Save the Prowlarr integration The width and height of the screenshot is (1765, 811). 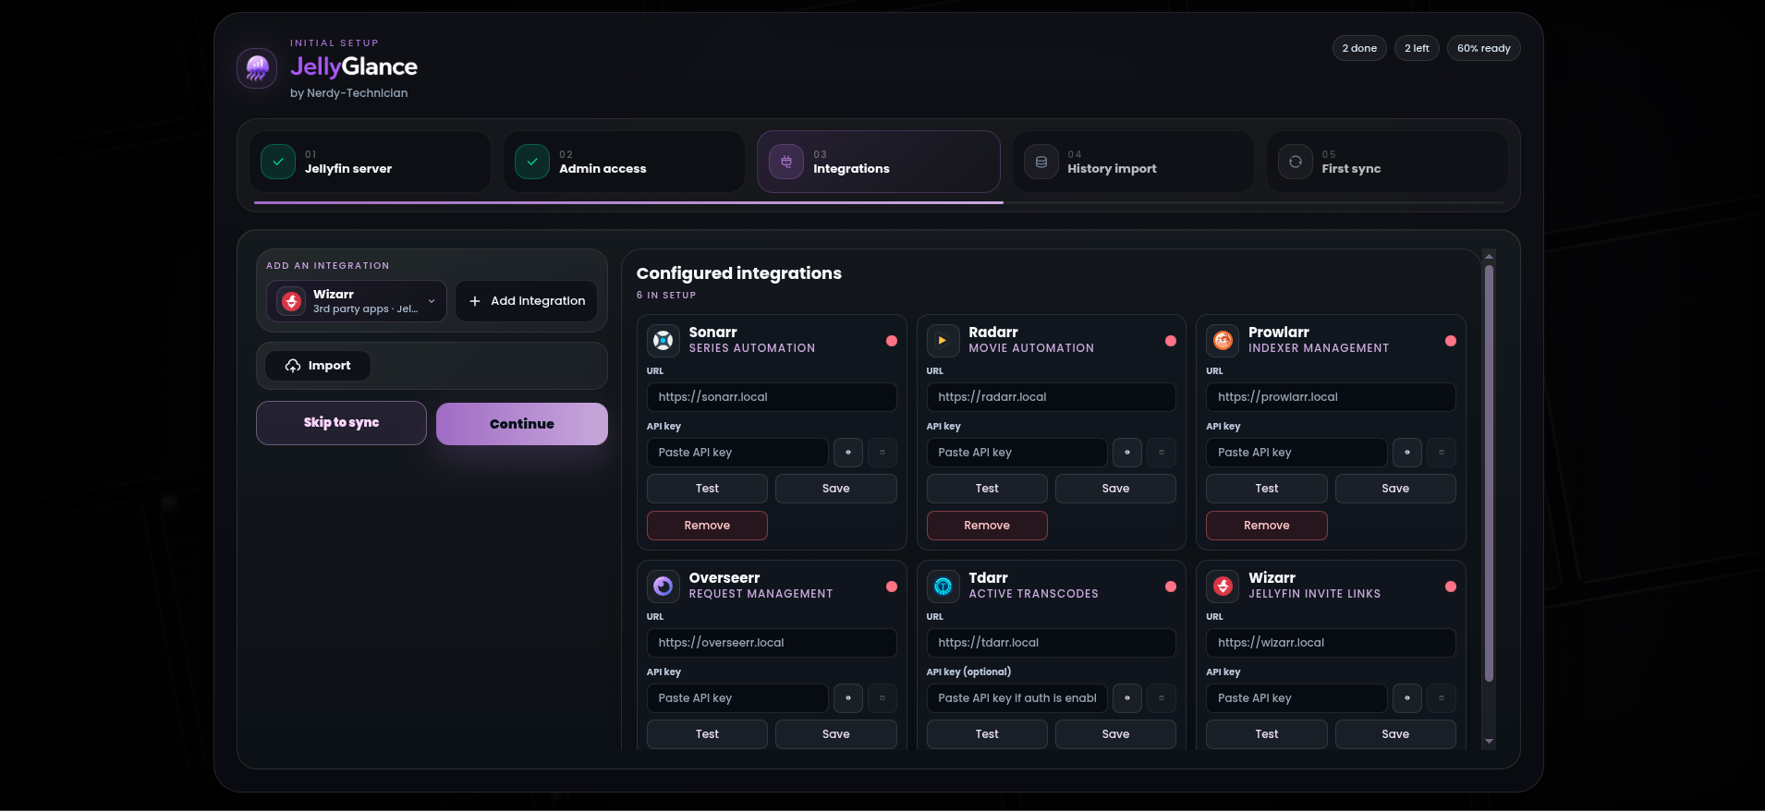[x=1395, y=489]
